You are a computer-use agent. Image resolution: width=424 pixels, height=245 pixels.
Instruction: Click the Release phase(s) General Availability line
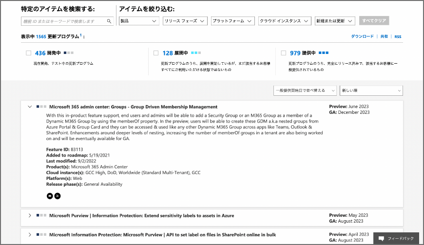[x=84, y=184]
